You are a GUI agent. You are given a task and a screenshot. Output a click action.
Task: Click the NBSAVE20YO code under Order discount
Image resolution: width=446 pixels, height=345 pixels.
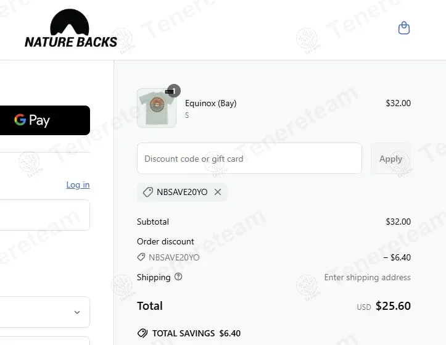tap(174, 257)
